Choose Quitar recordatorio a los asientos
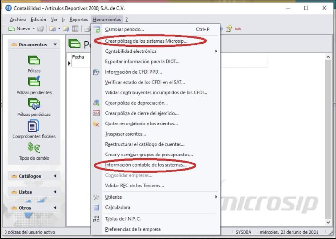The image size is (336, 239). pyautogui.click(x=156, y=124)
